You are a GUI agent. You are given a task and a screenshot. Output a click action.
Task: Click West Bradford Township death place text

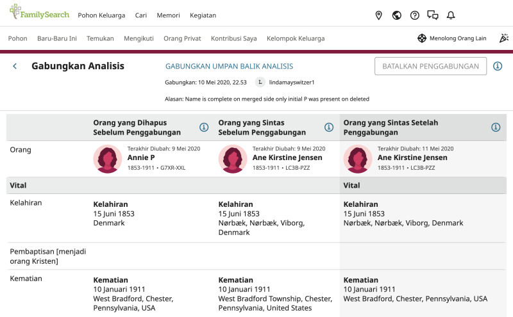(275, 304)
